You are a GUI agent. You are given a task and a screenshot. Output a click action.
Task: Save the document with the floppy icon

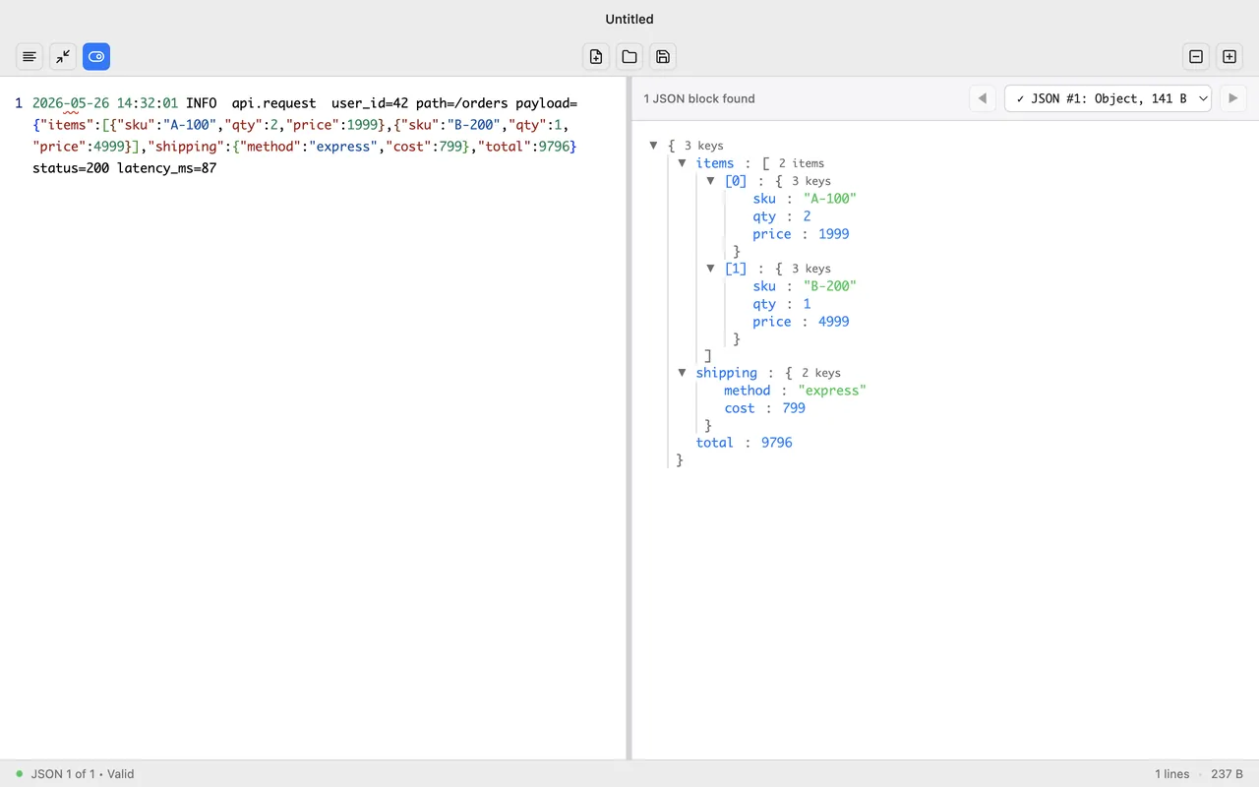click(663, 57)
